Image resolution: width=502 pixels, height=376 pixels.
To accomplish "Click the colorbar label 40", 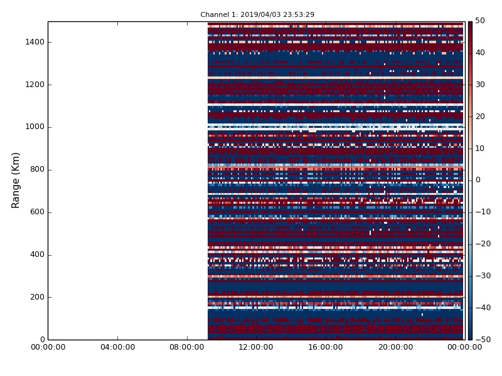I will pos(480,53).
